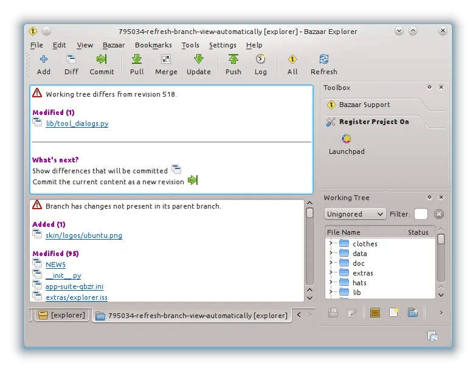Open the Tools menu
Viewport: 476px width, 371px height.
click(x=190, y=45)
